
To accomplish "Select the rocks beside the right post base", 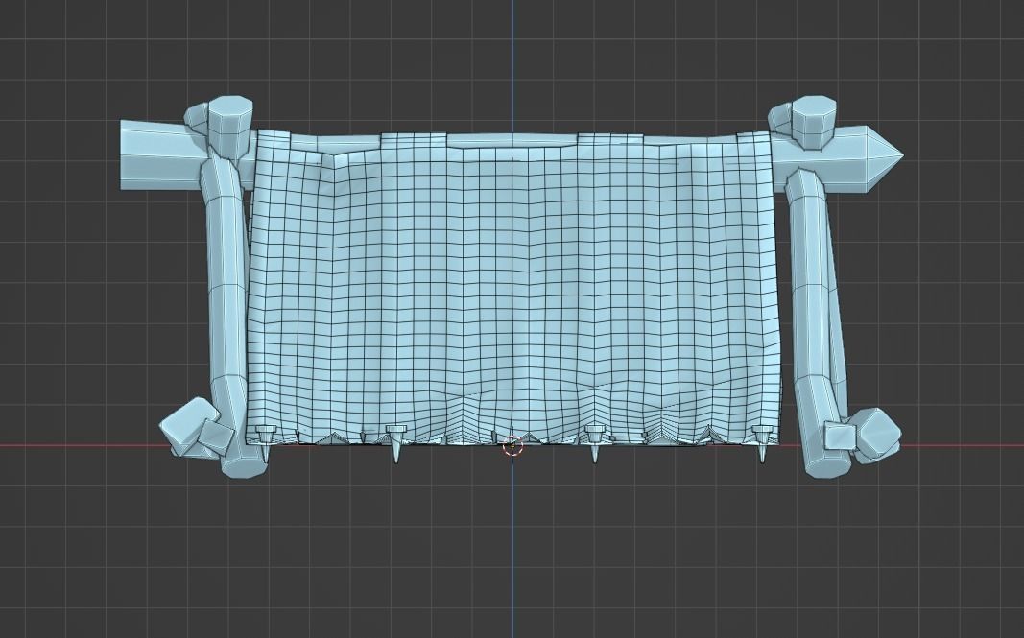I will 864,435.
